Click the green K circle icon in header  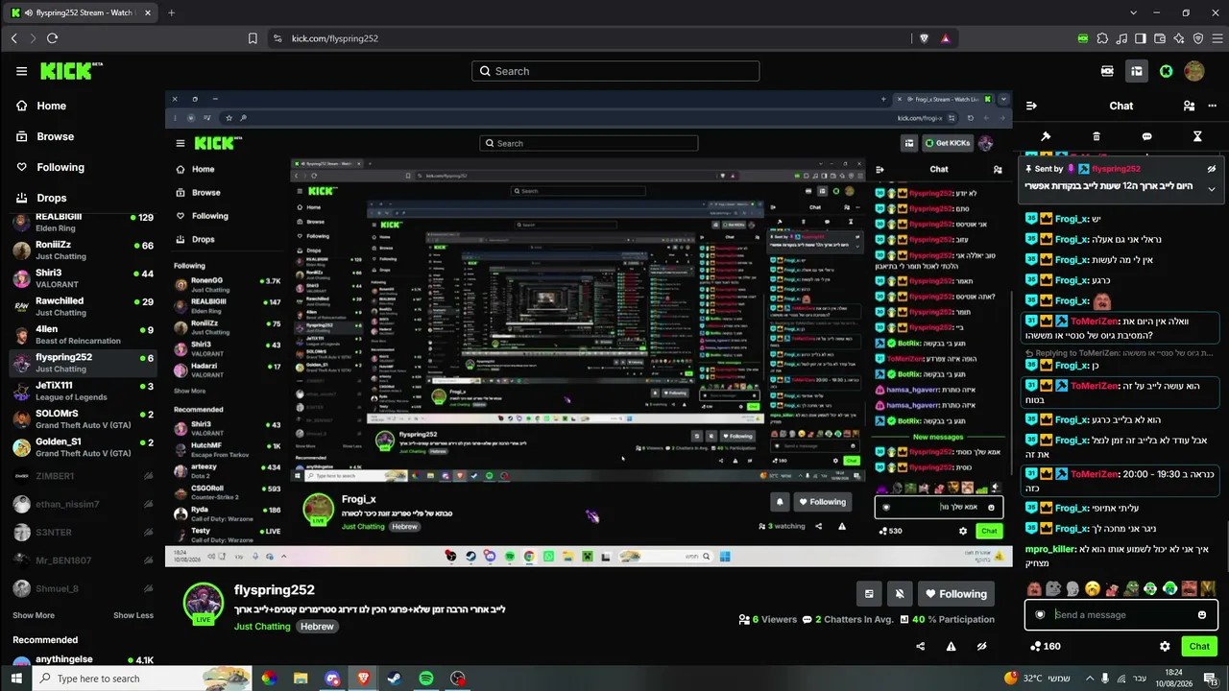point(1166,71)
